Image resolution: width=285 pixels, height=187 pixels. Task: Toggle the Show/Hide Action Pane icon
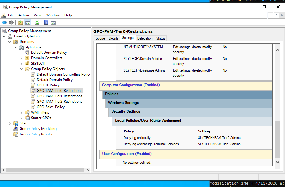54,22
